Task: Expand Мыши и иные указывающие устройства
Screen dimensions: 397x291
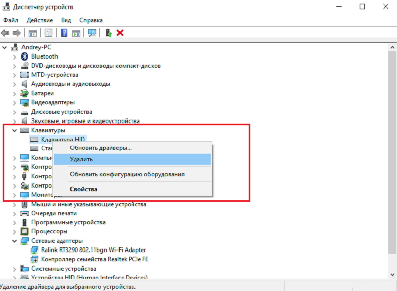Action: 15,205
